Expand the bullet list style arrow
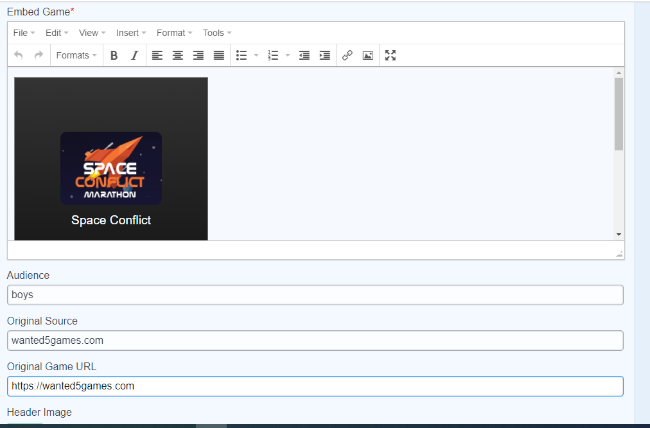Image resolution: width=650 pixels, height=428 pixels. point(256,55)
